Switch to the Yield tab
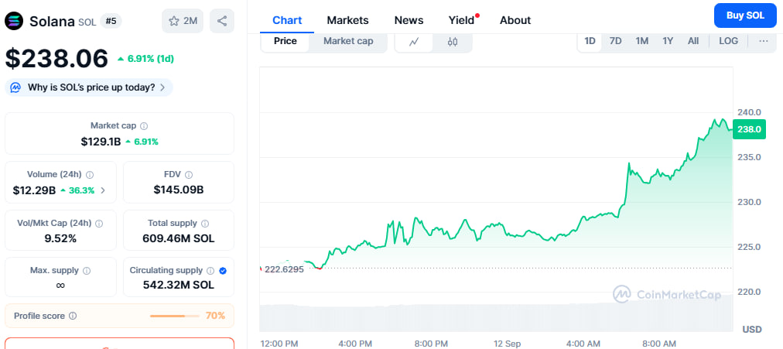This screenshot has width=783, height=349. [462, 20]
